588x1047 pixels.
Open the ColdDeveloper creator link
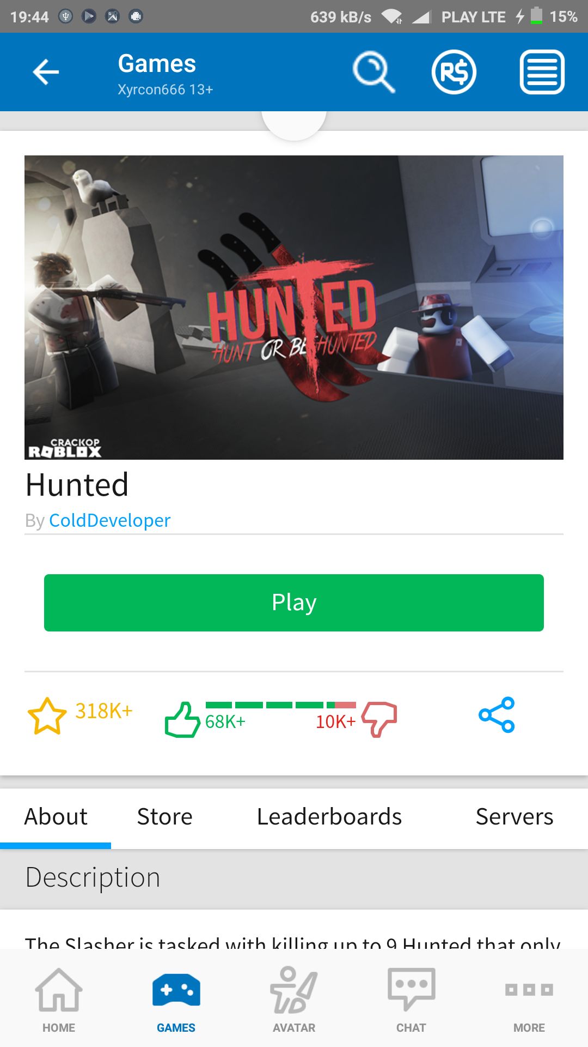110,520
